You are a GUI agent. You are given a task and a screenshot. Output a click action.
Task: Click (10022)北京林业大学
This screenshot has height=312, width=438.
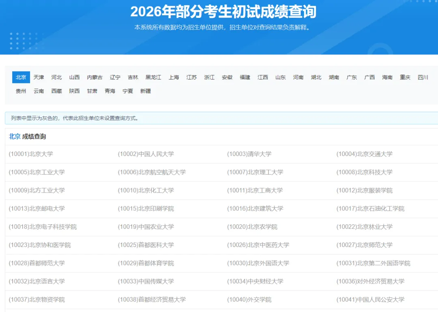pos(364,227)
